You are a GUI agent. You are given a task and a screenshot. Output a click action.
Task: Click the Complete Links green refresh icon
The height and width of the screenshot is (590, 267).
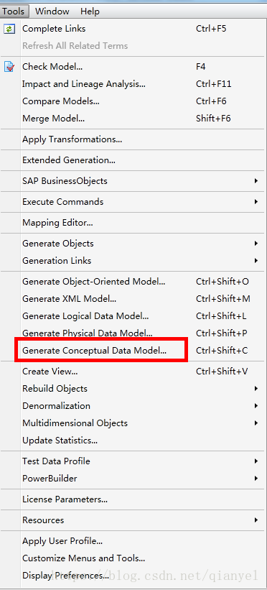coord(9,29)
